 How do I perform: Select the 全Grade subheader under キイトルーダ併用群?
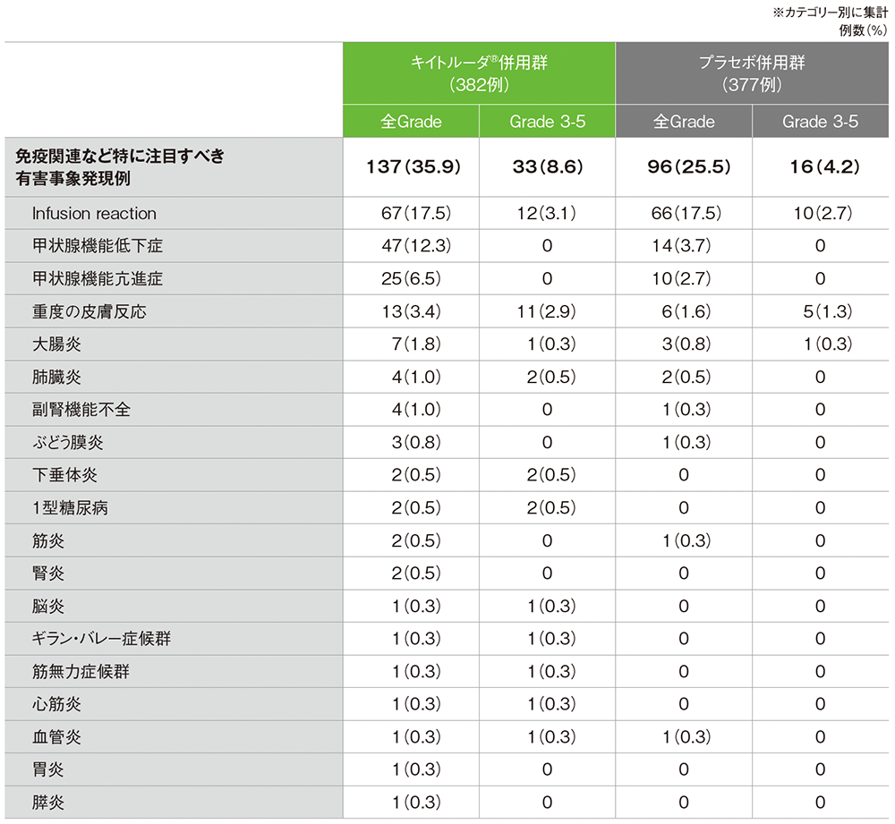(x=411, y=122)
